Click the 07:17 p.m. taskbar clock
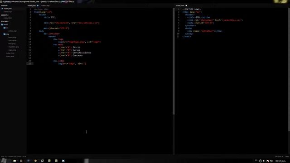This screenshot has height=163, width=290. tap(280, 161)
